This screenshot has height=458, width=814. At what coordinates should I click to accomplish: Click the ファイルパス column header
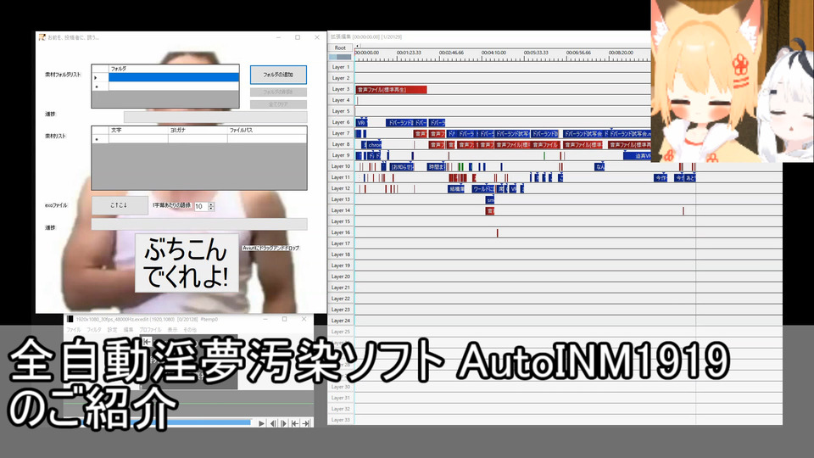coord(267,131)
